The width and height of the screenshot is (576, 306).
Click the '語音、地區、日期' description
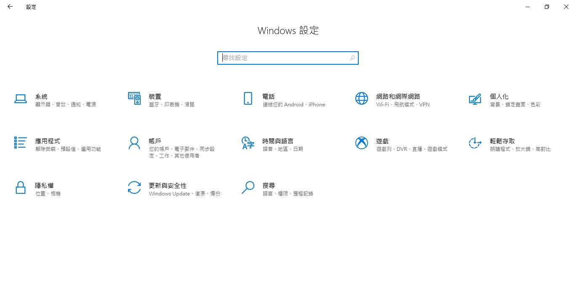coord(283,149)
